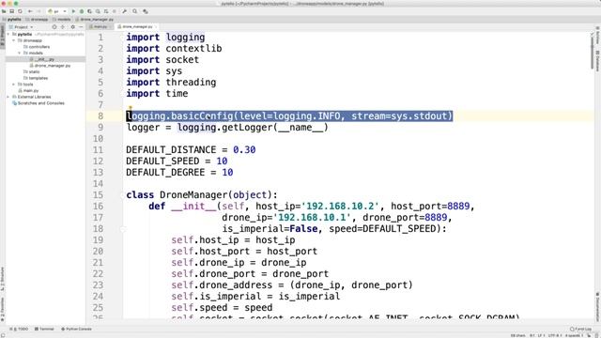The width and height of the screenshot is (601, 338).
Task: Click the profiler toolbar icon
Action: [x=98, y=11]
